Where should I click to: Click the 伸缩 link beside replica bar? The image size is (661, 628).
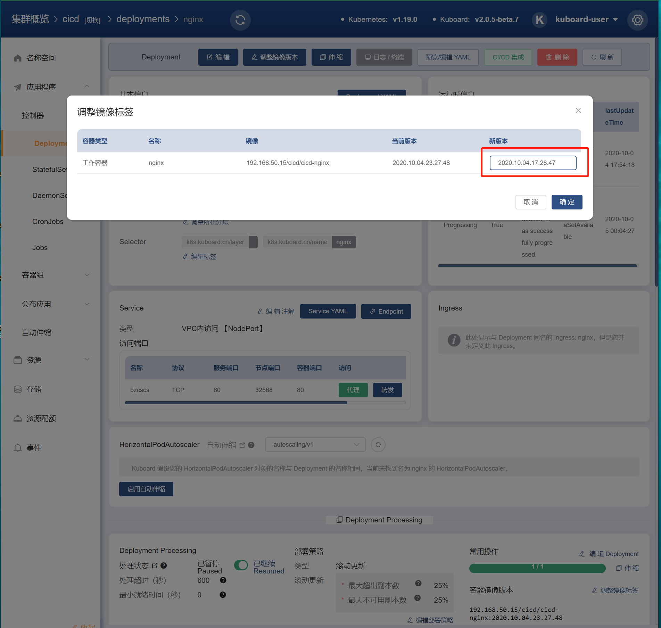pyautogui.click(x=627, y=568)
